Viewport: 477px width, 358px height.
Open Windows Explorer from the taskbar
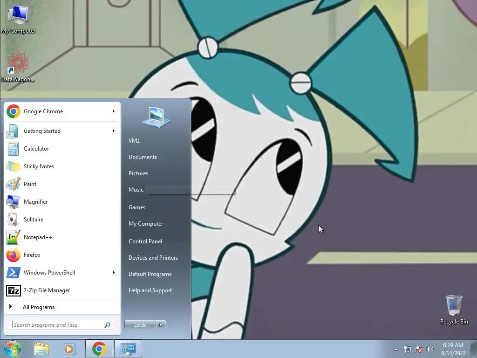41,349
